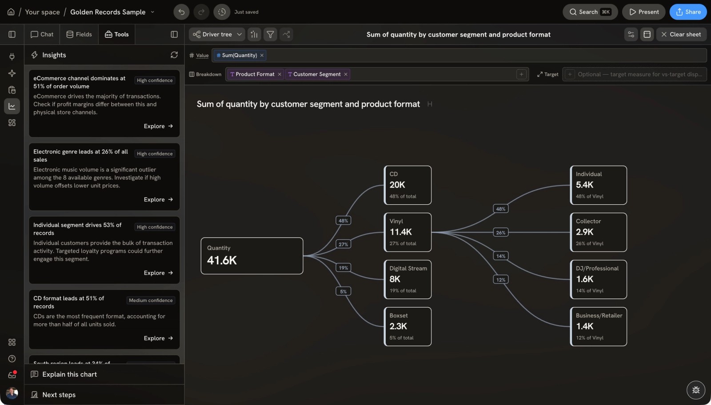Image resolution: width=711 pixels, height=405 pixels.
Task: Add another breakdown with the plus button
Action: coord(521,74)
